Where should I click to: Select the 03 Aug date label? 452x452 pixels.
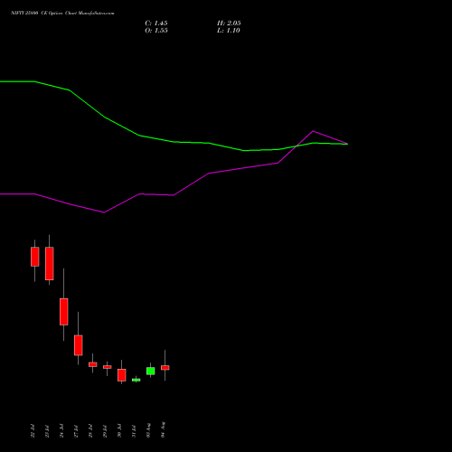(148, 430)
